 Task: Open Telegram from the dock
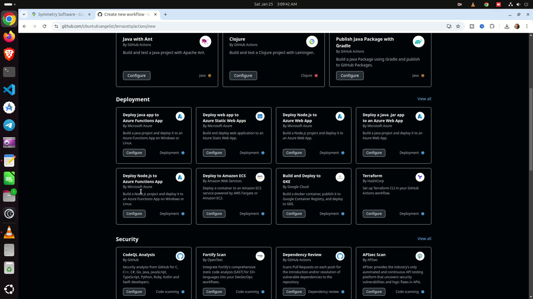[9, 125]
